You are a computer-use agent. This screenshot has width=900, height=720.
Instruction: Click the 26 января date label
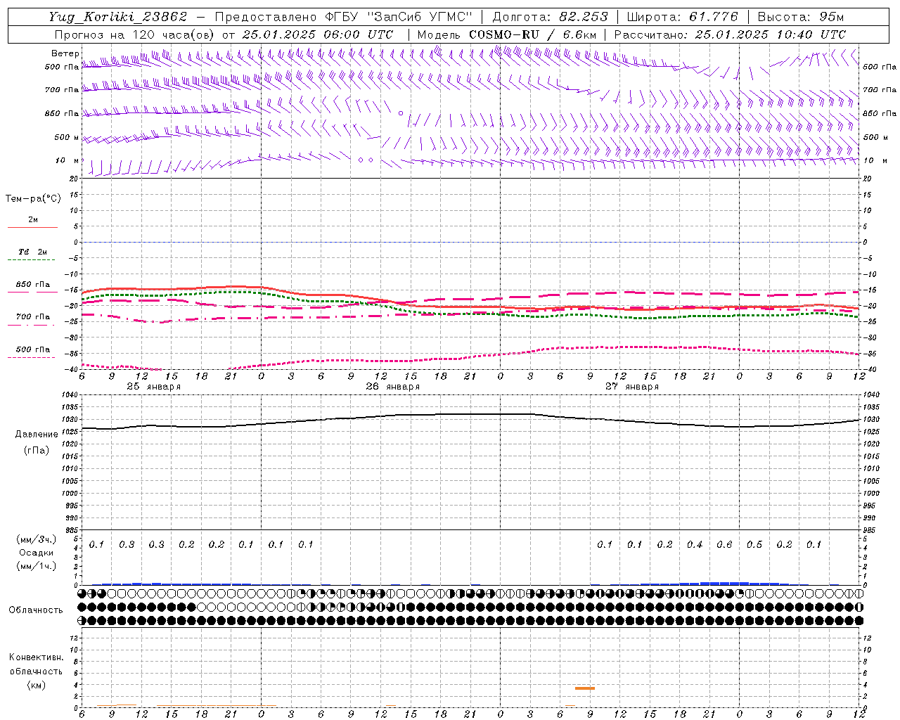click(x=393, y=387)
